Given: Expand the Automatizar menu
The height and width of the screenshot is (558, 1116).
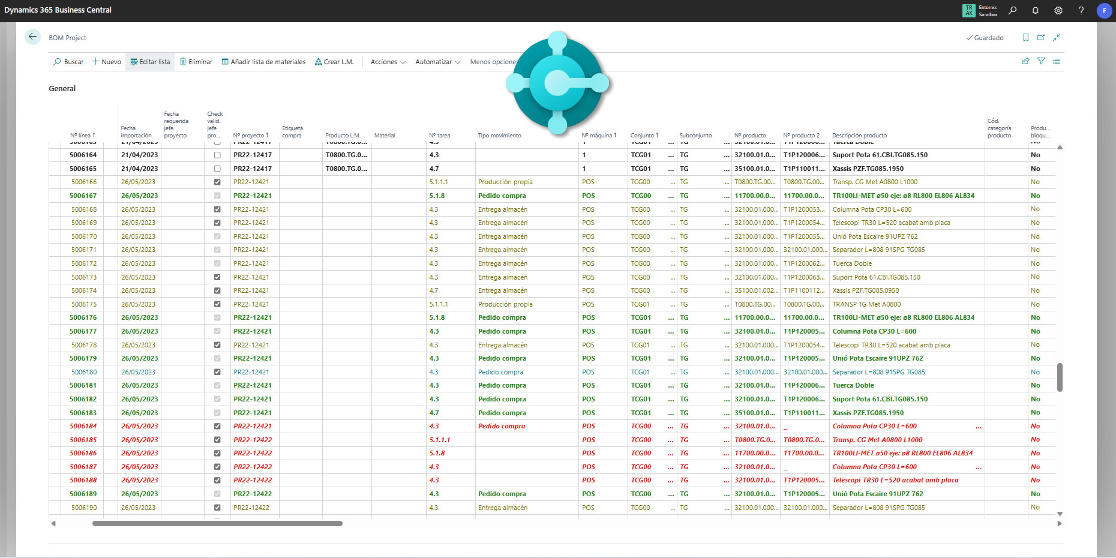Looking at the screenshot, I should click(x=438, y=62).
